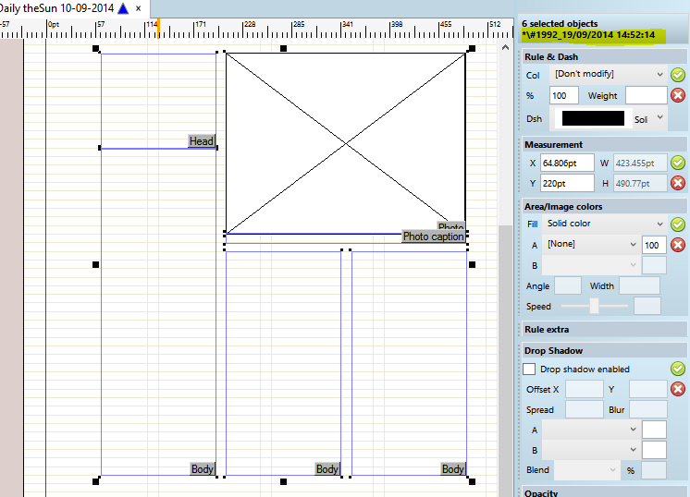Click the blue triangle icon on document tab
The width and height of the screenshot is (690, 497).
click(123, 8)
